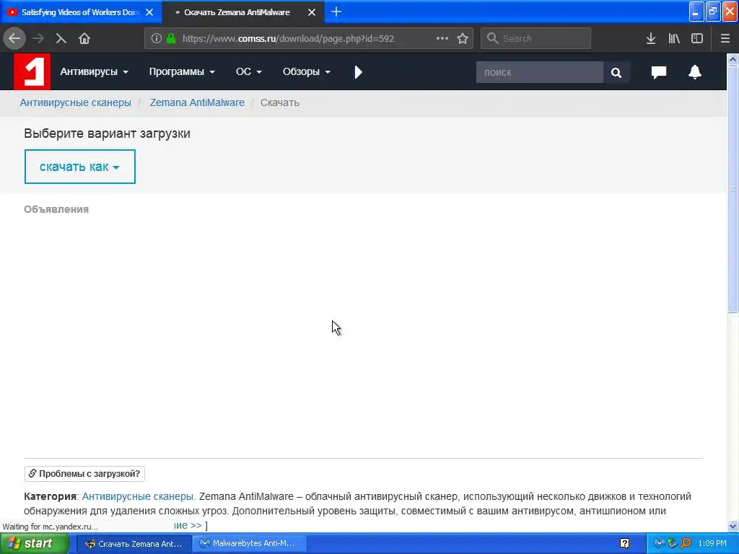This screenshot has width=739, height=554.
Task: Click the Объявления heading text
Action: [x=56, y=209]
